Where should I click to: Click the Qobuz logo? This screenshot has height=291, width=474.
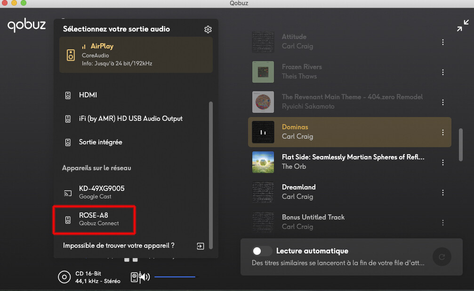click(27, 25)
